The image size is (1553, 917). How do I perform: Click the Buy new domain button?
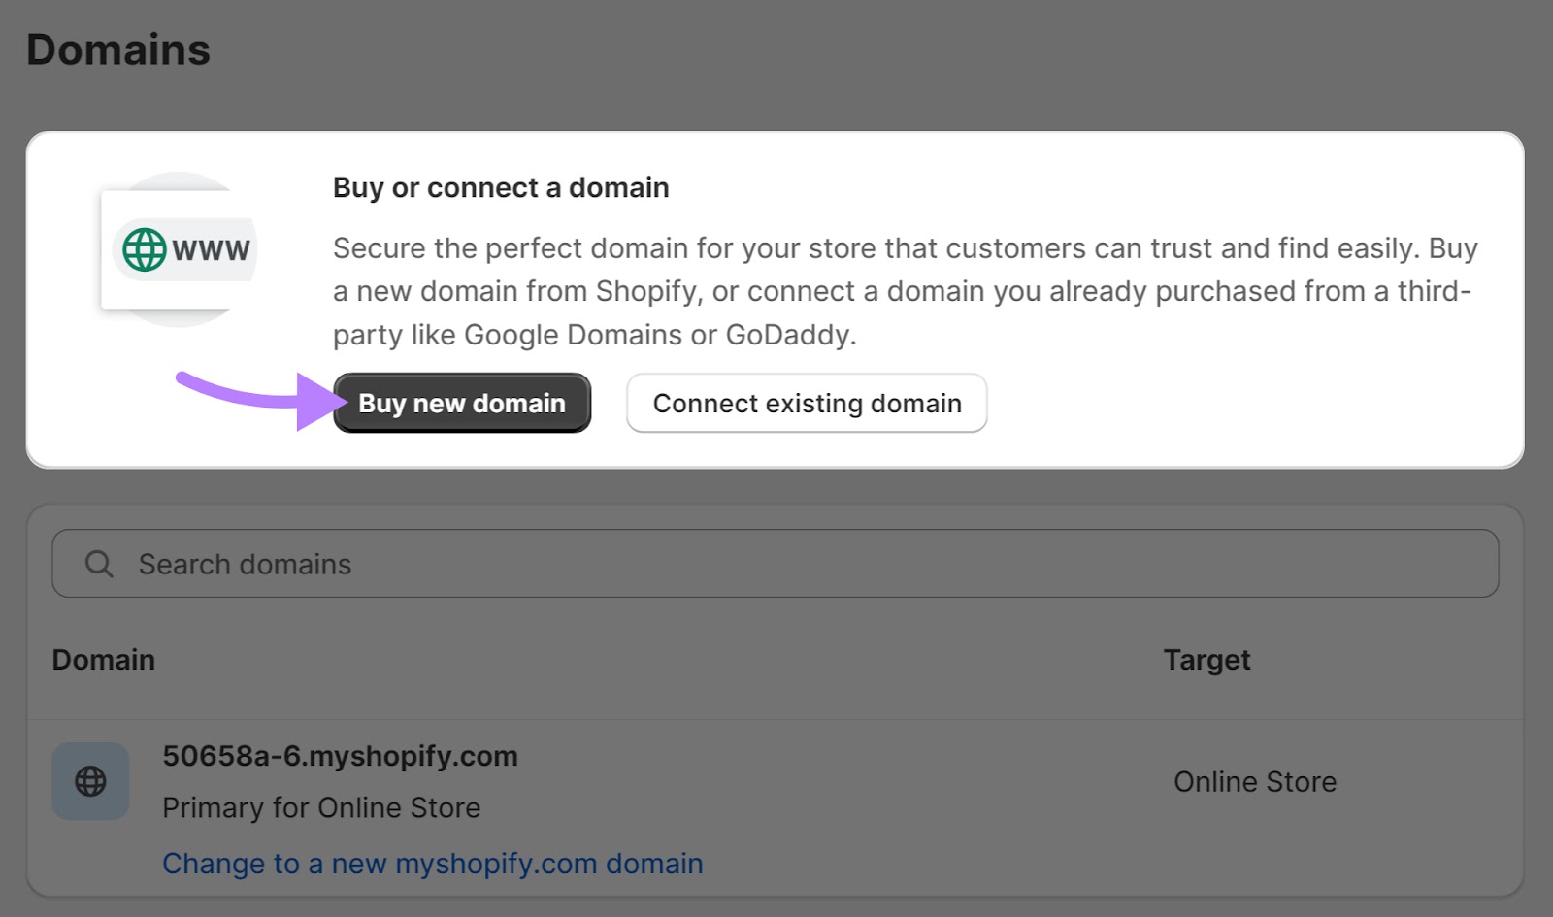tap(461, 403)
